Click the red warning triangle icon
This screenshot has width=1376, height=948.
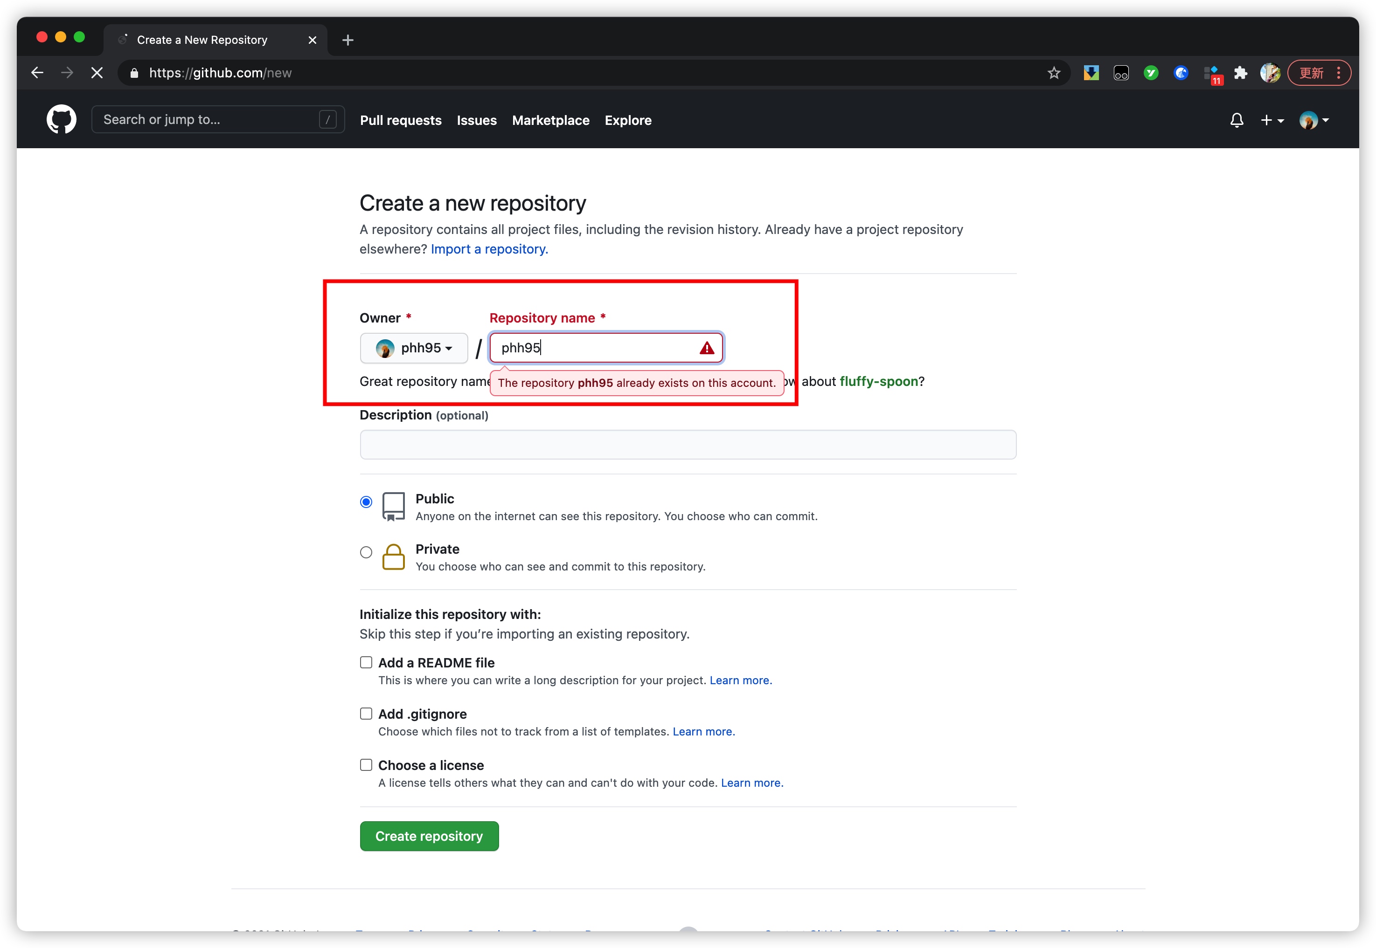pos(706,348)
